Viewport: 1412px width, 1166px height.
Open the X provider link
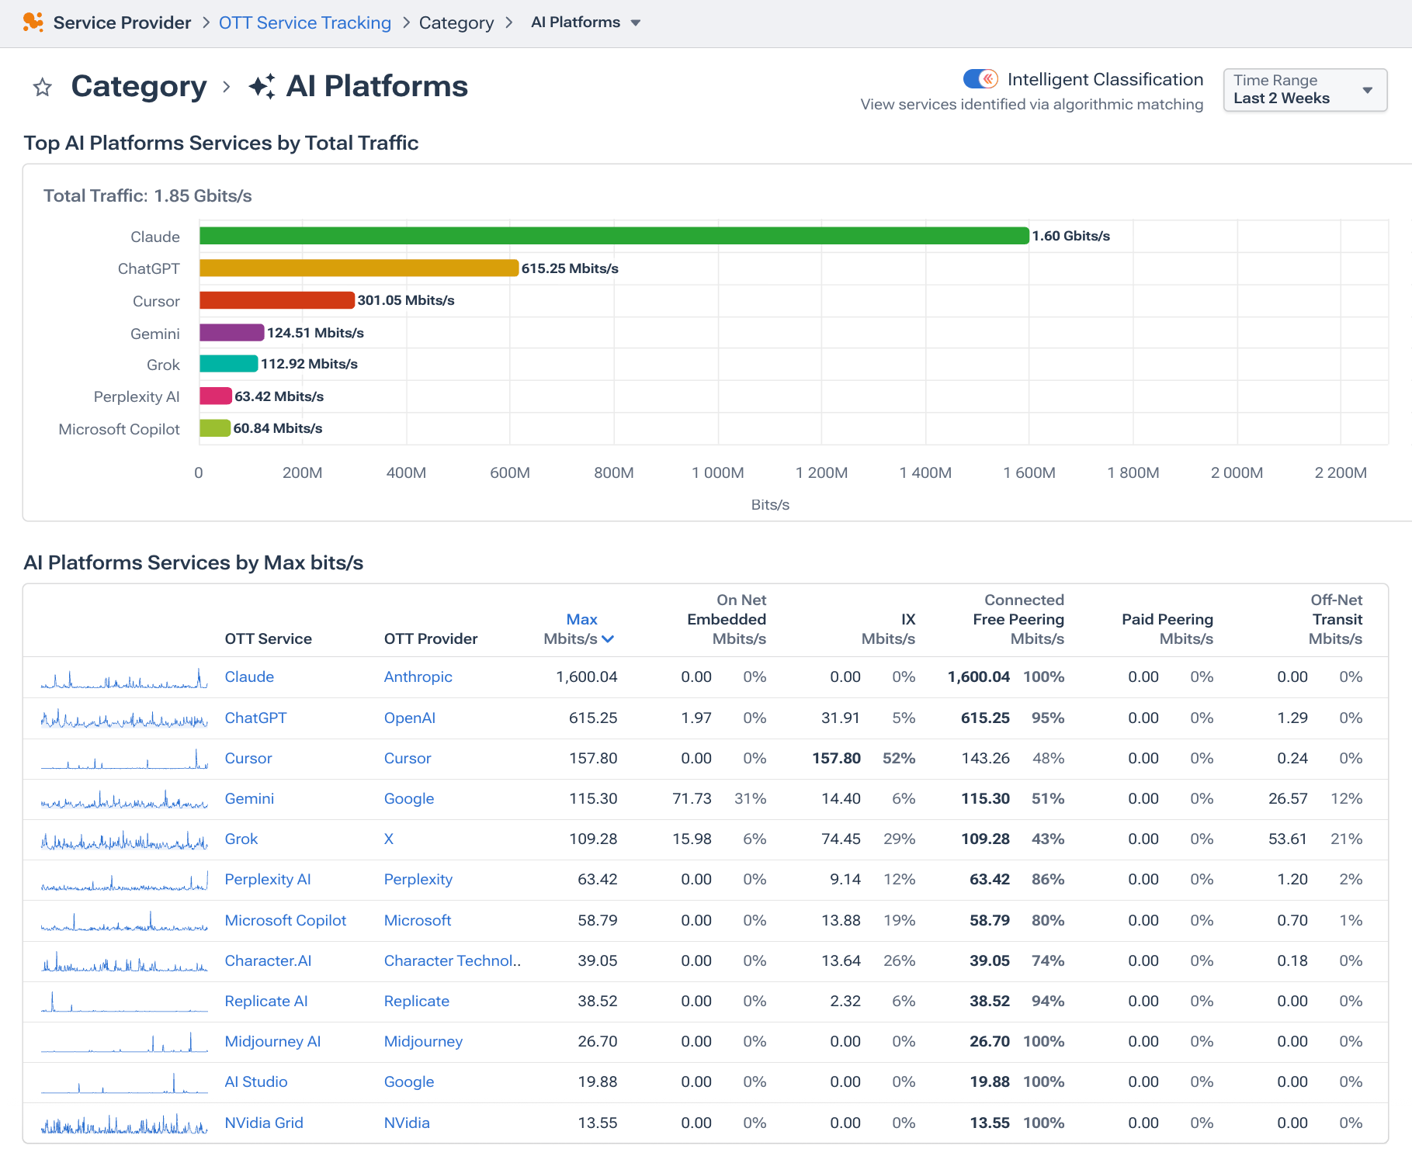[x=388, y=839]
